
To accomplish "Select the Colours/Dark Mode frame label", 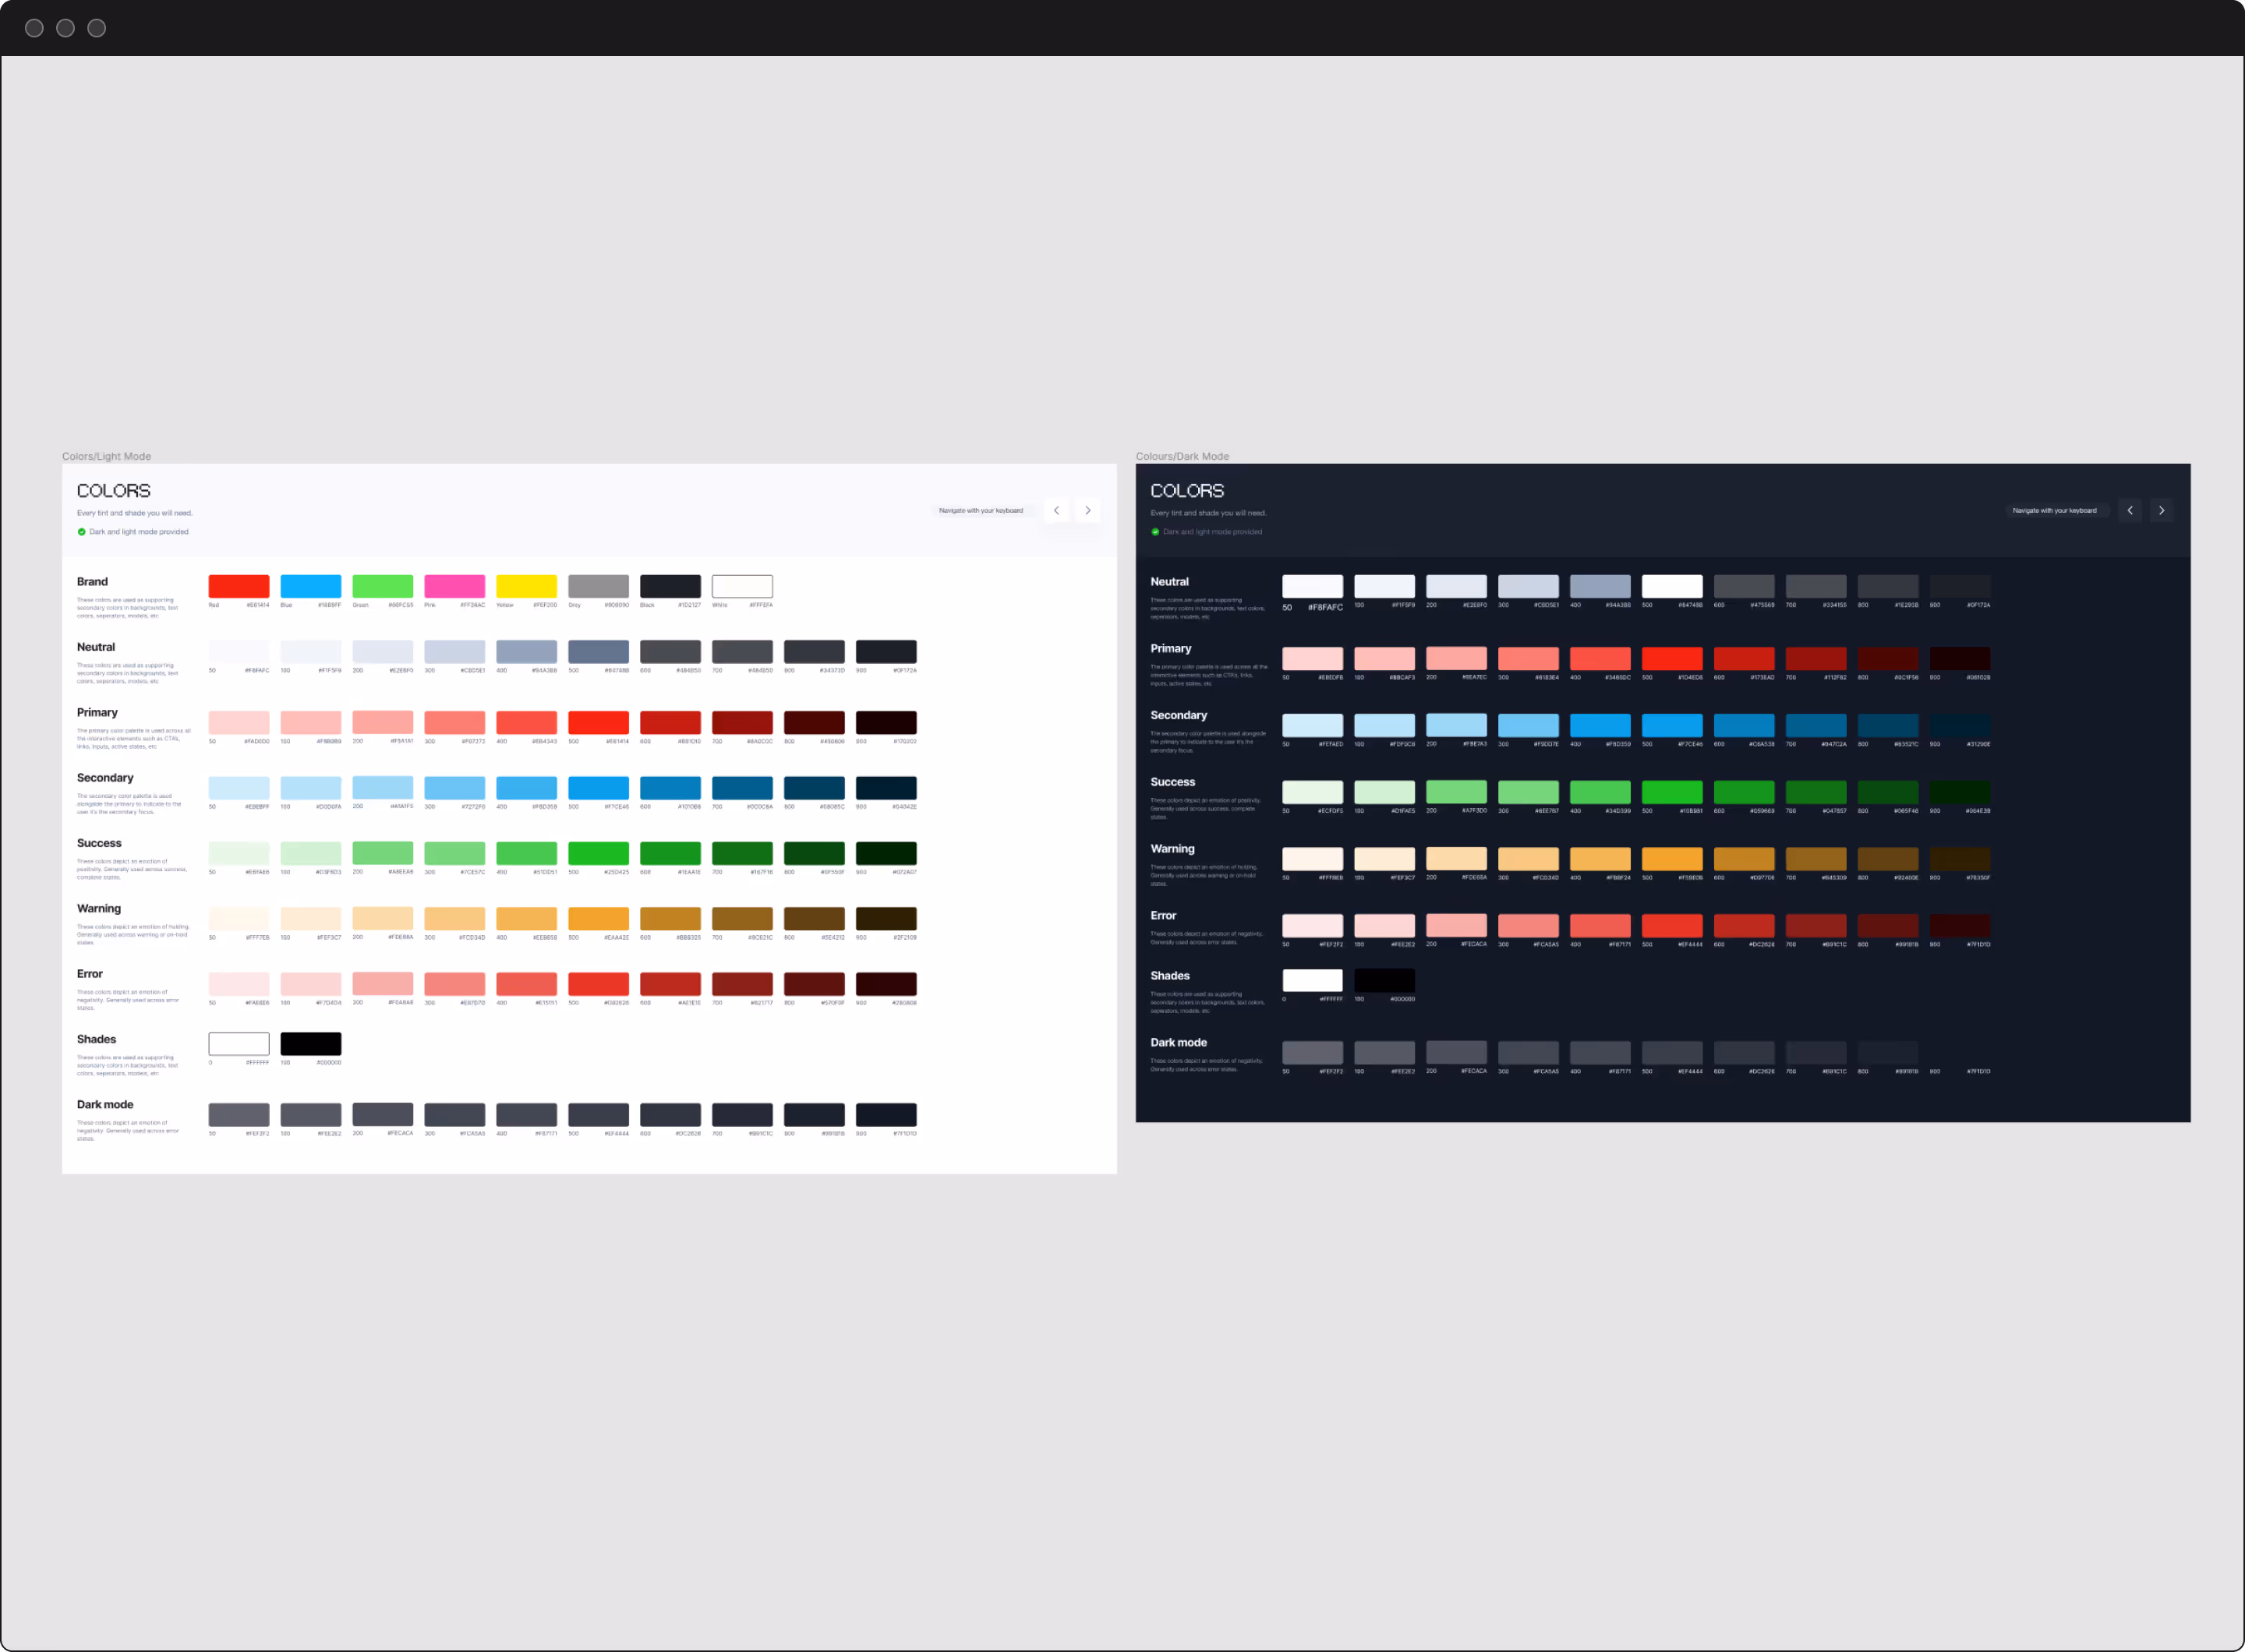I will point(1182,456).
